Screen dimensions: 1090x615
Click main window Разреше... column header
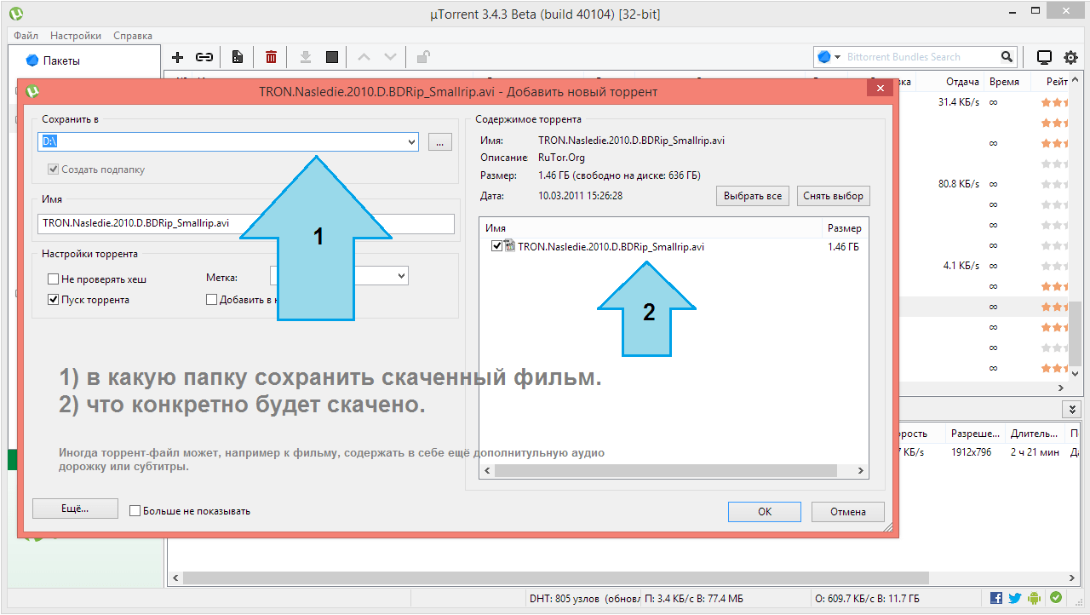pyautogui.click(x=975, y=433)
